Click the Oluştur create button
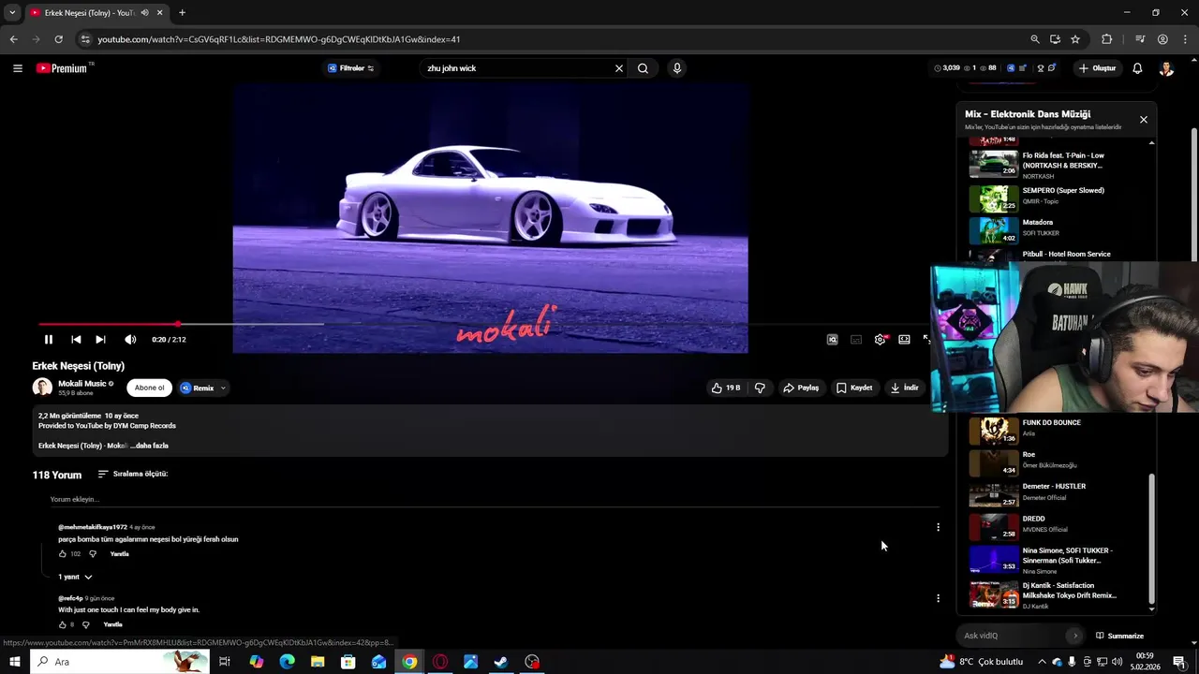The width and height of the screenshot is (1199, 674). [x=1098, y=68]
